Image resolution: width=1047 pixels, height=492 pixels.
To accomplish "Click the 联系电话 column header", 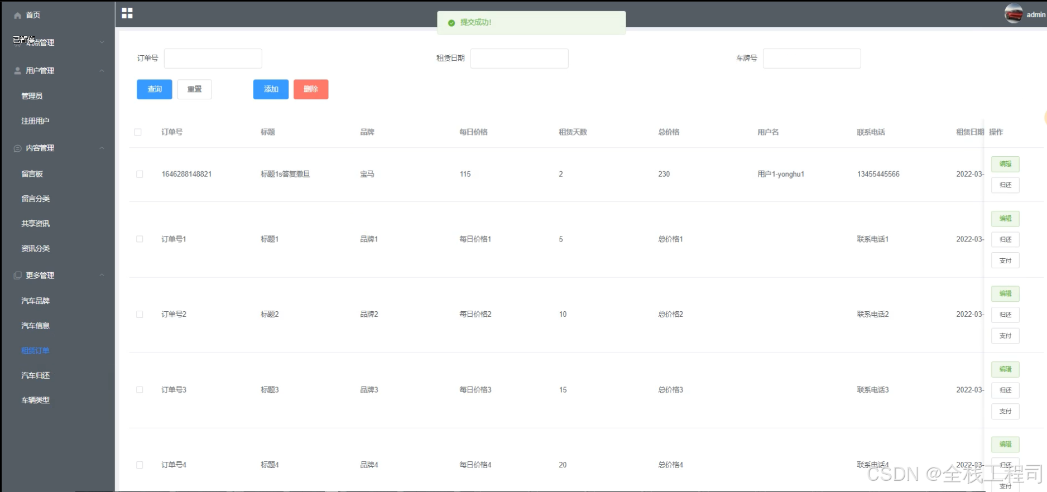I will (x=871, y=132).
